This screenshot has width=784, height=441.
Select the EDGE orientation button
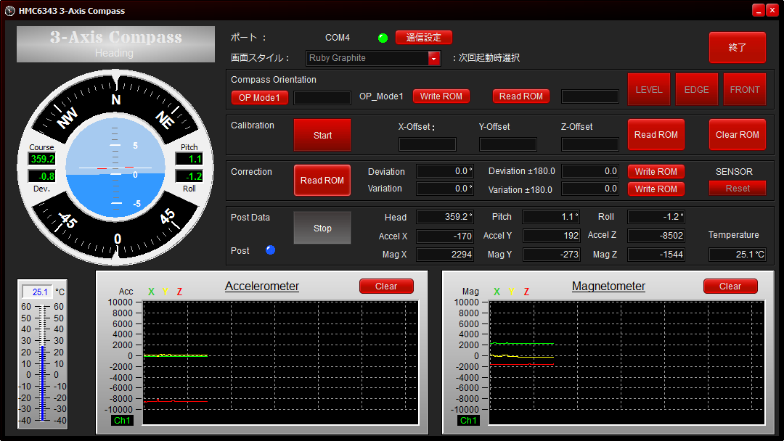pos(696,89)
